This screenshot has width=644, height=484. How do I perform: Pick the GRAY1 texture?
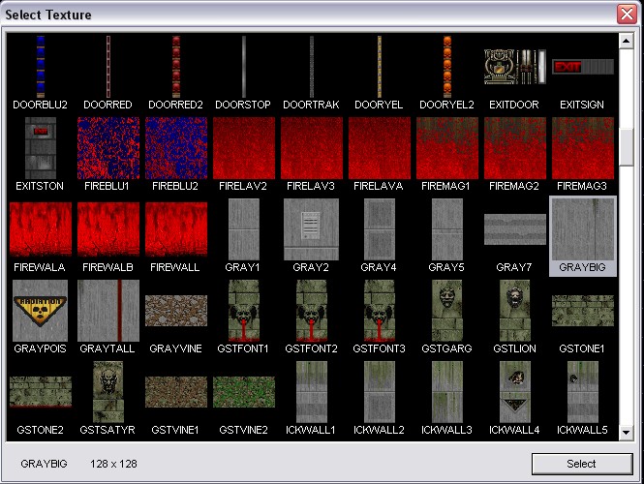[244, 229]
